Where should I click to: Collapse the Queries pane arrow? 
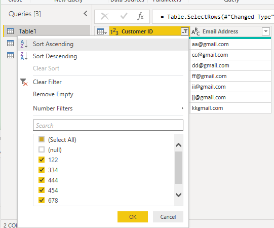pyautogui.click(x=86, y=14)
